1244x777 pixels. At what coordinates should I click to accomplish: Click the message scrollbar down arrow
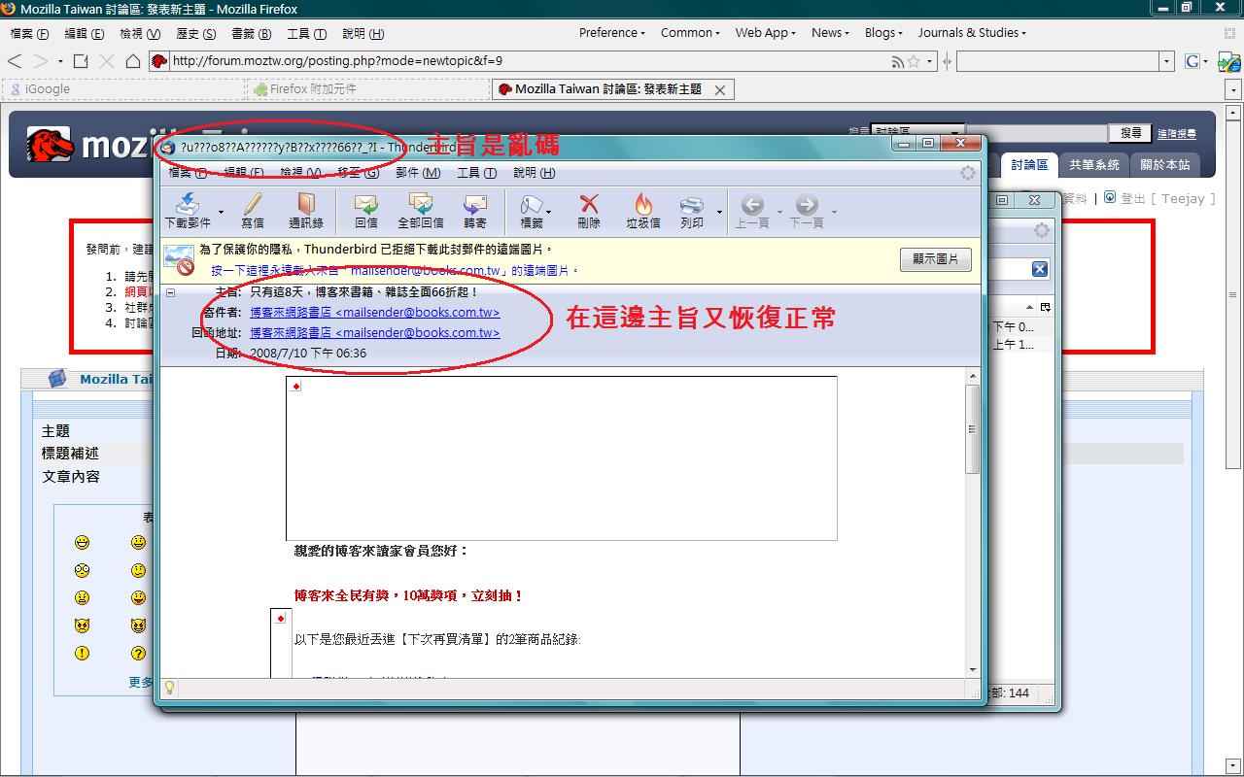pyautogui.click(x=973, y=669)
